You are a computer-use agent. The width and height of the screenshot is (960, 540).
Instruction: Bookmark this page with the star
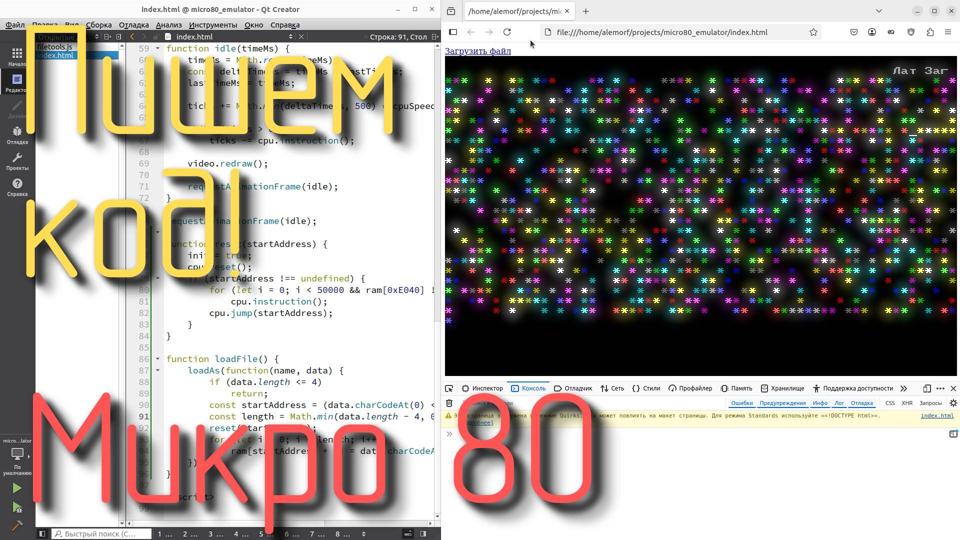coord(813,32)
